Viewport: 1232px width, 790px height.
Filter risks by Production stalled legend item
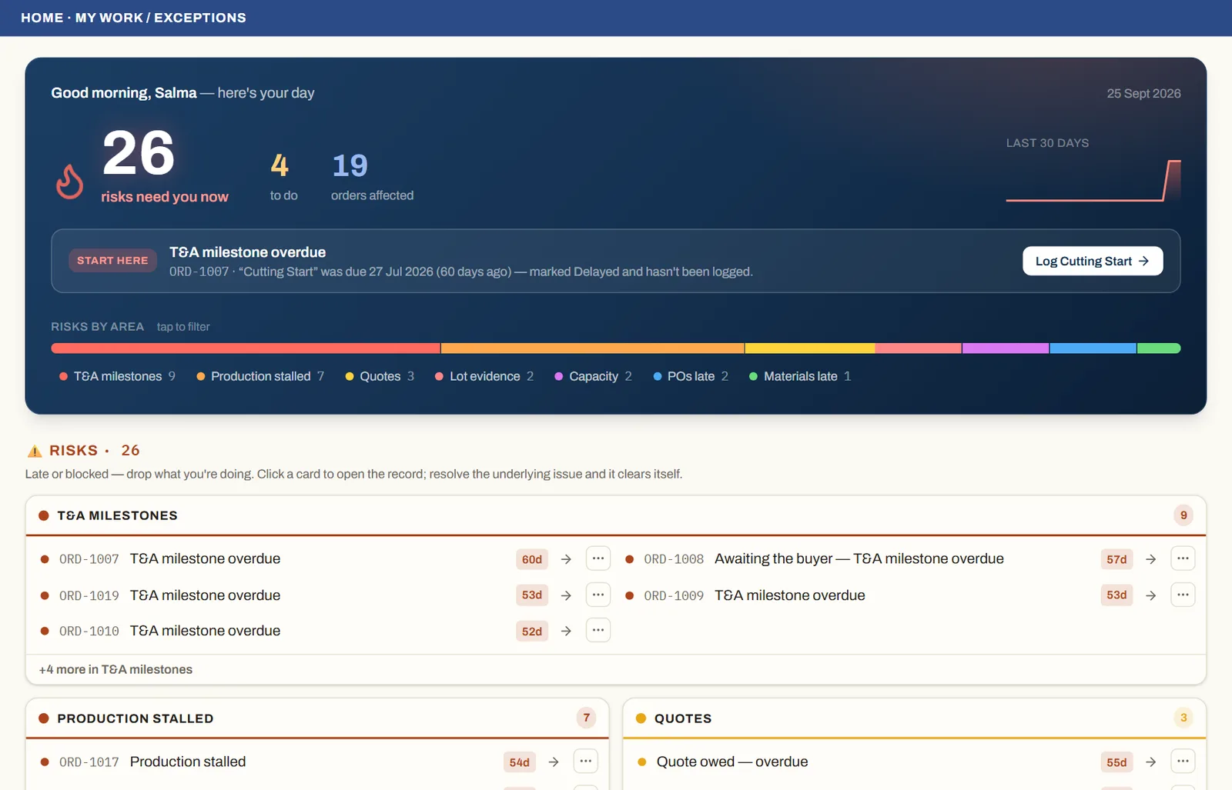(x=260, y=376)
